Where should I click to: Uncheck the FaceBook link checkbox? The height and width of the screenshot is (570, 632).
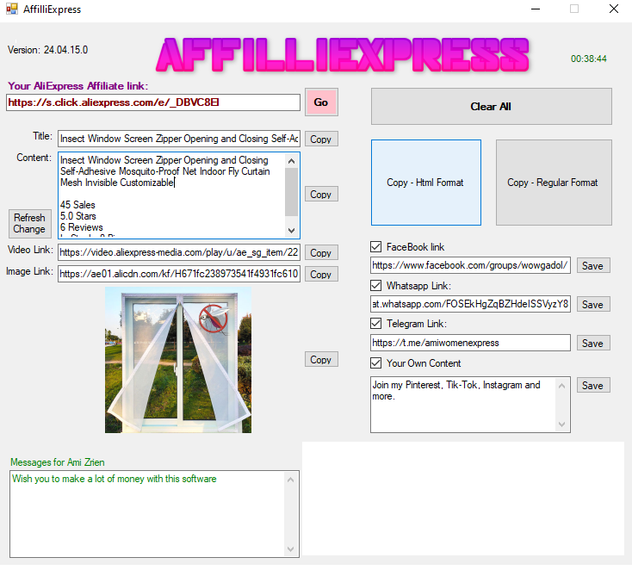(375, 247)
